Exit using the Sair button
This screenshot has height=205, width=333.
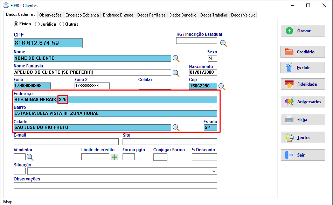click(303, 155)
